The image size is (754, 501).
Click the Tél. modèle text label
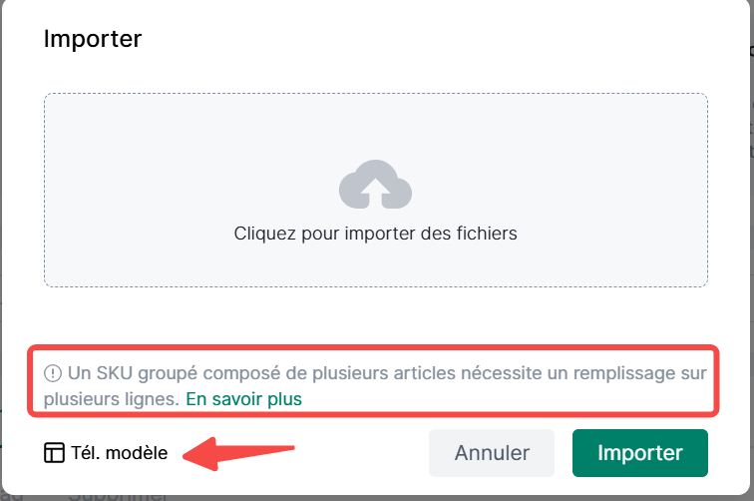pos(119,453)
